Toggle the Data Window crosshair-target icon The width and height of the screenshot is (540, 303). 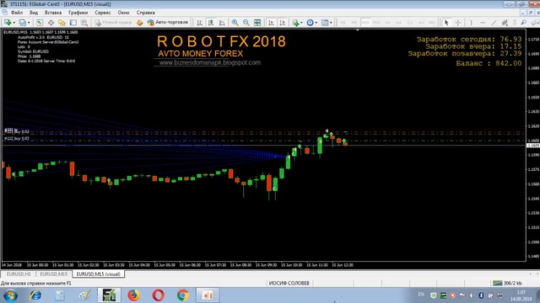click(x=51, y=23)
